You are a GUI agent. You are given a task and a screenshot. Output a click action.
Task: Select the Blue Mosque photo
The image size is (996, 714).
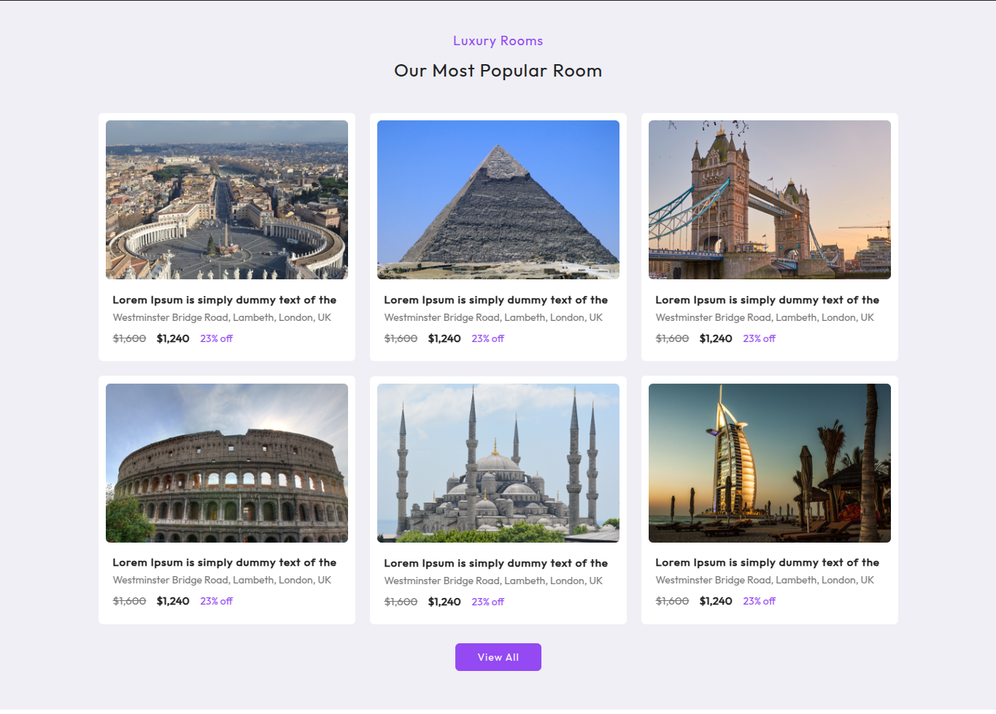pos(498,463)
